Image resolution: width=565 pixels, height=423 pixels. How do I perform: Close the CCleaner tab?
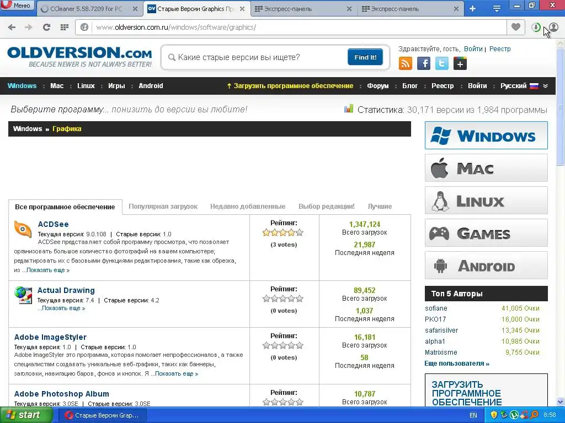(135, 9)
